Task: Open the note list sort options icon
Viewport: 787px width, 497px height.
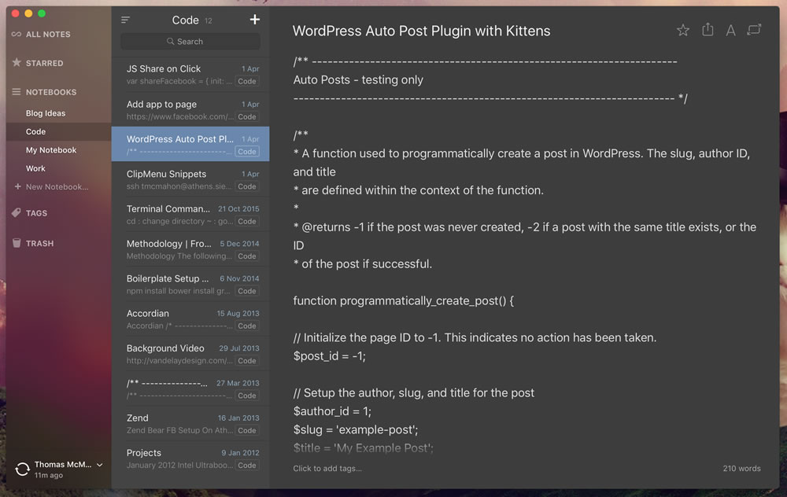Action: coord(124,20)
